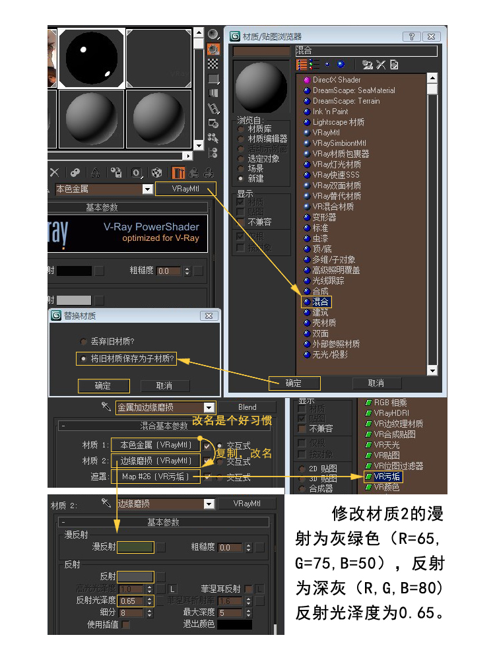The image size is (495, 660).
Task: Click the Select by Material icon
Action: click(213, 138)
